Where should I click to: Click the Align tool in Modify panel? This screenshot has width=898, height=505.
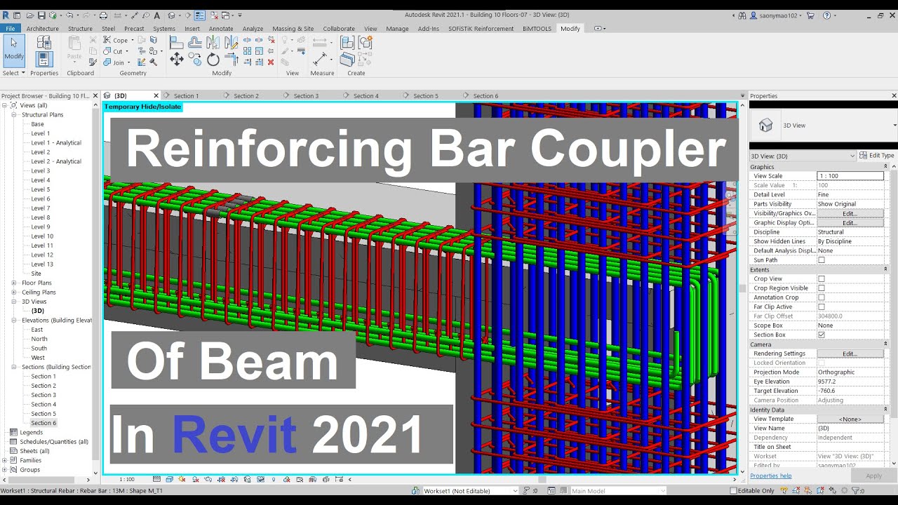coord(176,43)
